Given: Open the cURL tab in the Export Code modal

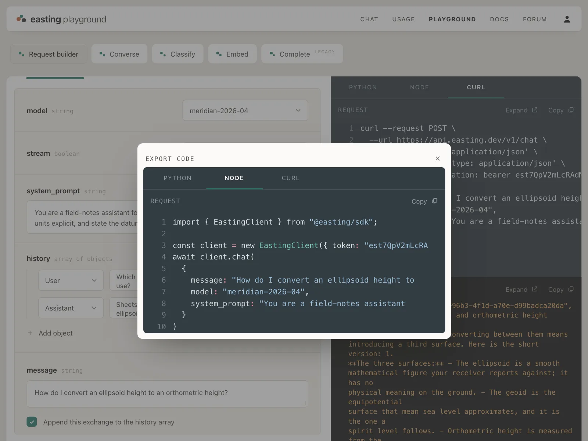Looking at the screenshot, I should pyautogui.click(x=290, y=178).
